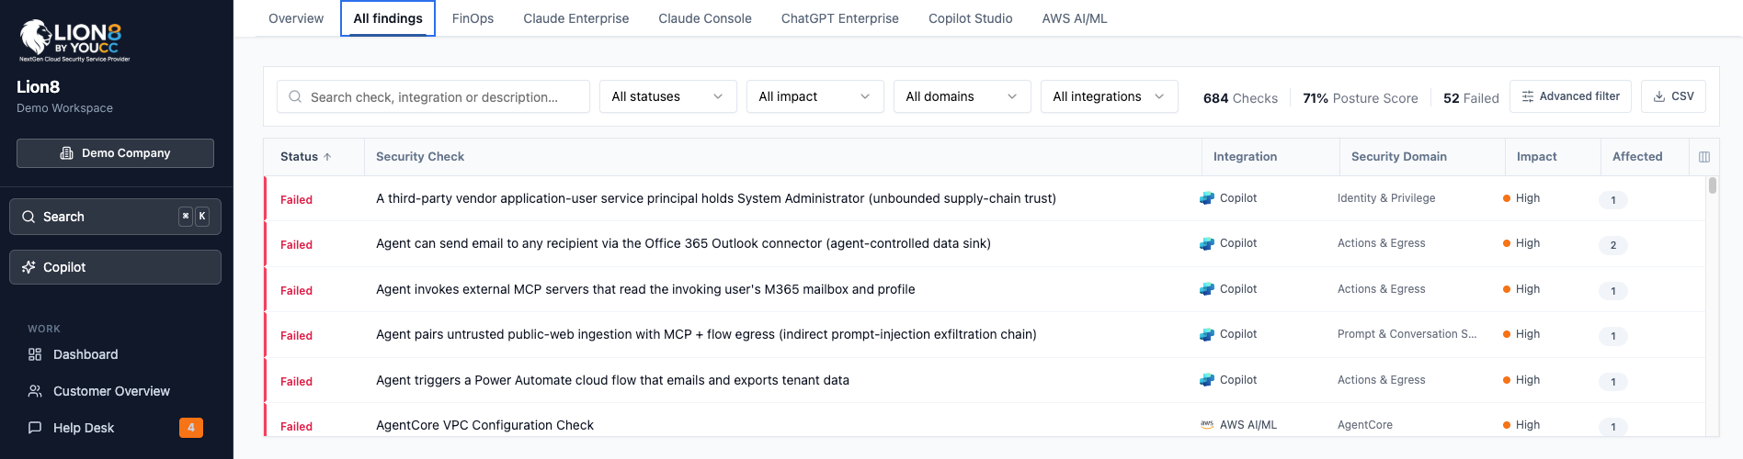
Task: Click Failed status in third-party vendor row
Action: point(296,200)
